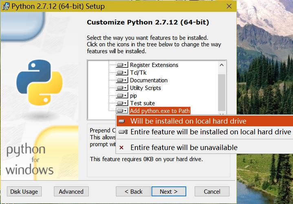Viewport: 293px width, 204px height.
Task: Go back with the < Back button
Action: click(133, 191)
